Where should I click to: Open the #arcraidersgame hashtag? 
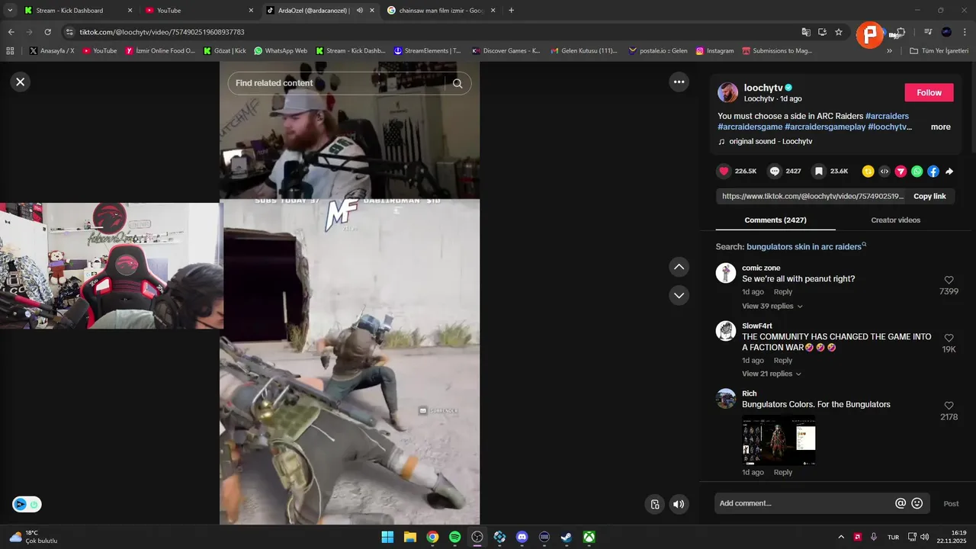(x=750, y=127)
